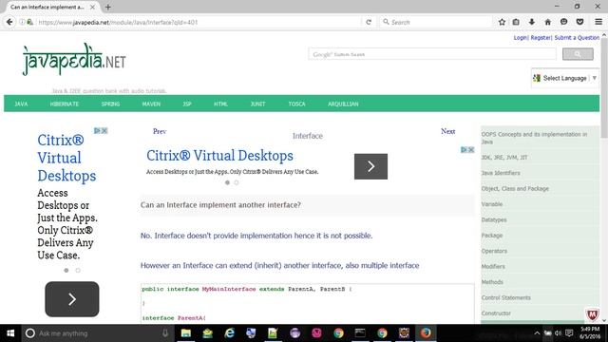The height and width of the screenshot is (342, 608).
Task: Go to Prev question link
Action: pyautogui.click(x=160, y=131)
